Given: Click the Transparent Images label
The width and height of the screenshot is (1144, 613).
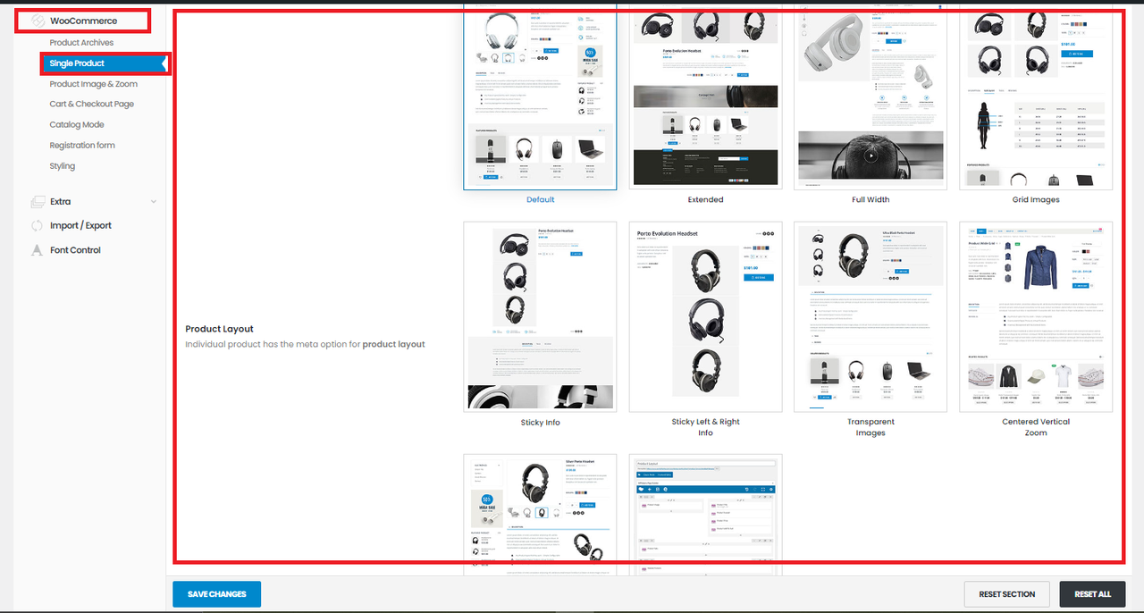Looking at the screenshot, I should (x=871, y=427).
